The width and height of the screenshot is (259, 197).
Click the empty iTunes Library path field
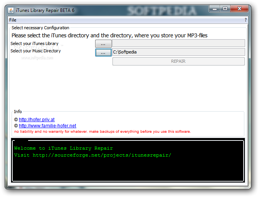[178, 43]
